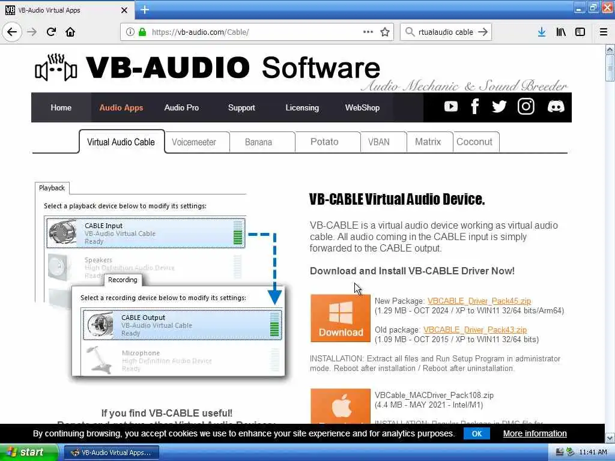Click the scrollbar down arrow
The image size is (615, 461).
610,438
